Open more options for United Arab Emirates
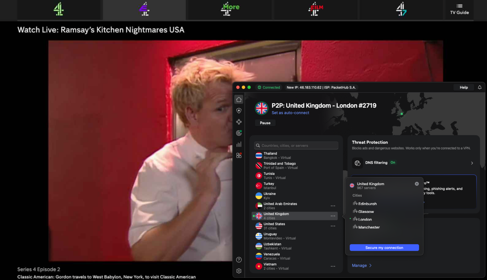The image size is (487, 280). point(333,206)
